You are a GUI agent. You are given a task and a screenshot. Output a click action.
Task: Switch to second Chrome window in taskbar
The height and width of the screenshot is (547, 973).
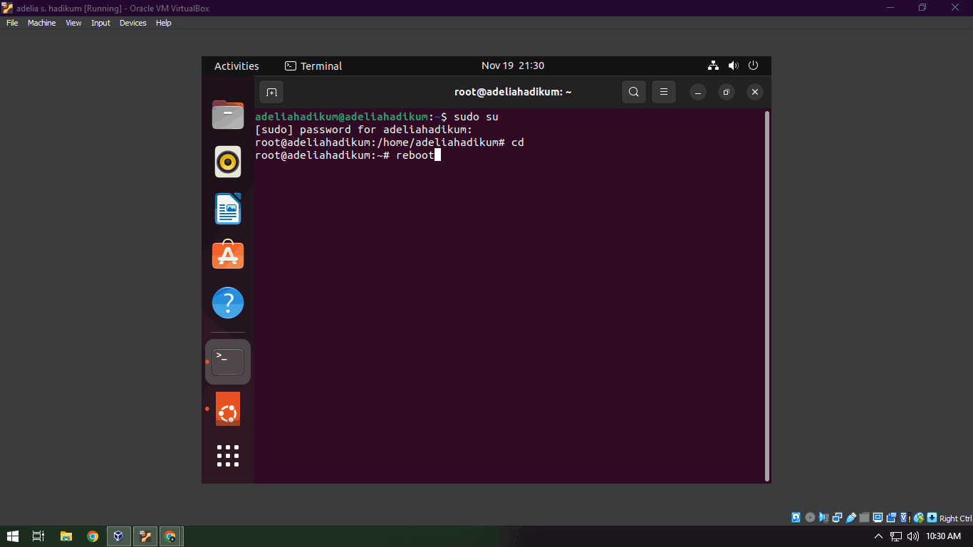(x=170, y=536)
